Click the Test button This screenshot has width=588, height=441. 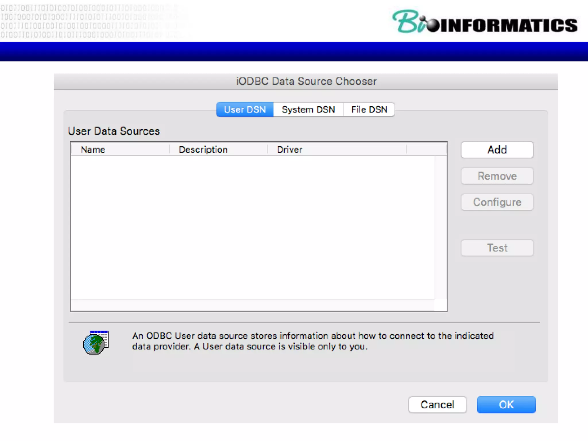point(497,248)
